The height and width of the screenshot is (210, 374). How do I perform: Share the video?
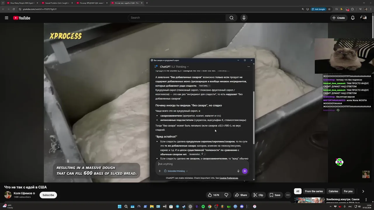coord(241,195)
